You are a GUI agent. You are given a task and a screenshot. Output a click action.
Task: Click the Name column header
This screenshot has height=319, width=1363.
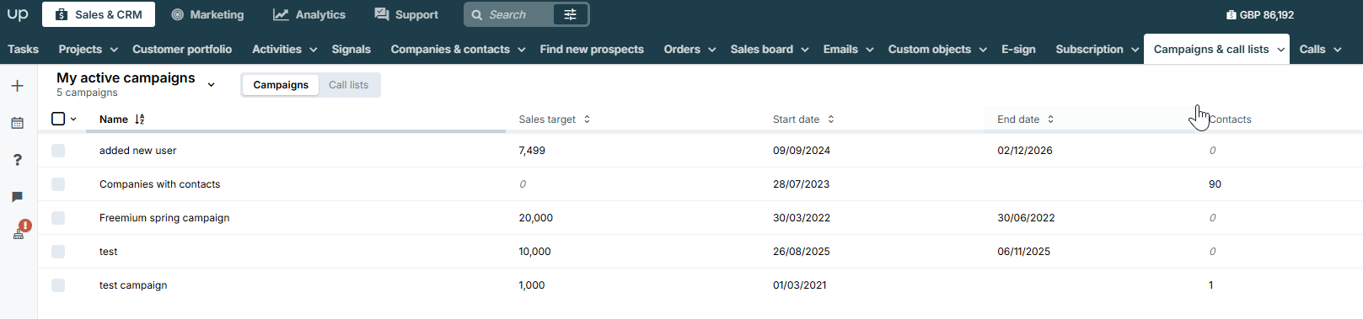click(x=114, y=120)
